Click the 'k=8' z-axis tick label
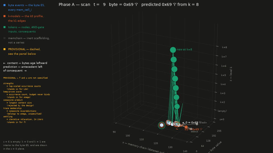 (224, 47)
